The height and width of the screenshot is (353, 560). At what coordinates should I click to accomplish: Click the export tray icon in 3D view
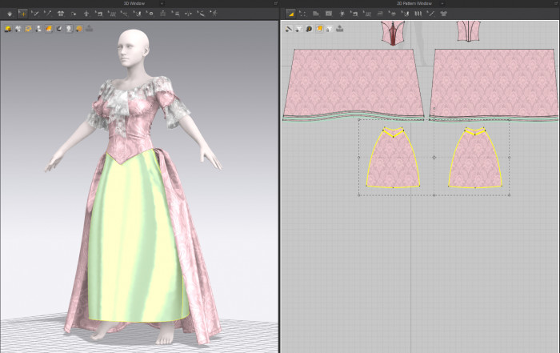90,29
